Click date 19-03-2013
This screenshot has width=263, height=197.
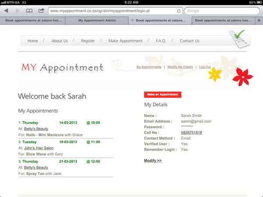click(x=68, y=142)
